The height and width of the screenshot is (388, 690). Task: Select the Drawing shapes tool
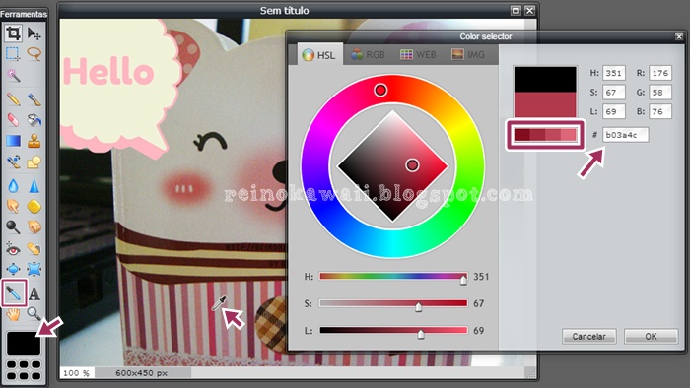(x=34, y=162)
